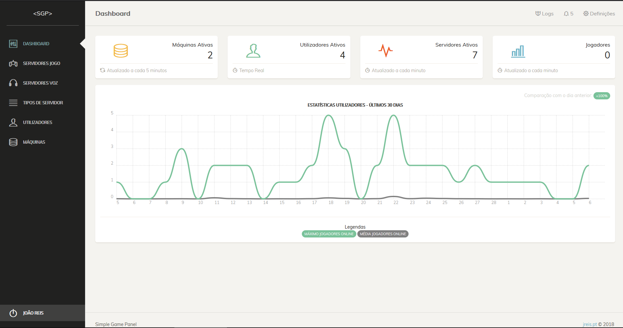Open the Dashboard menu item
Viewport: 623px width, 328px height.
click(43, 44)
